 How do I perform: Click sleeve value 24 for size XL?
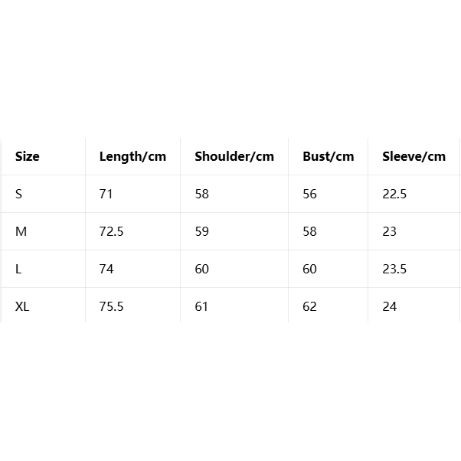click(x=389, y=306)
